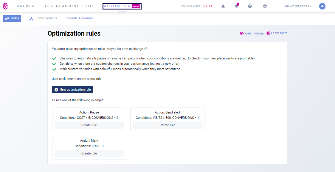Select the Rules sub-tab

point(12,18)
